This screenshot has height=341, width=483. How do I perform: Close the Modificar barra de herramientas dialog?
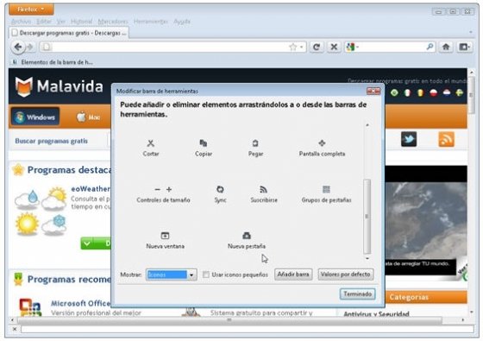click(x=373, y=91)
